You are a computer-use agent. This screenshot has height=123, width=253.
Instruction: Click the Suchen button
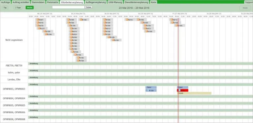pyautogui.click(x=89, y=7)
